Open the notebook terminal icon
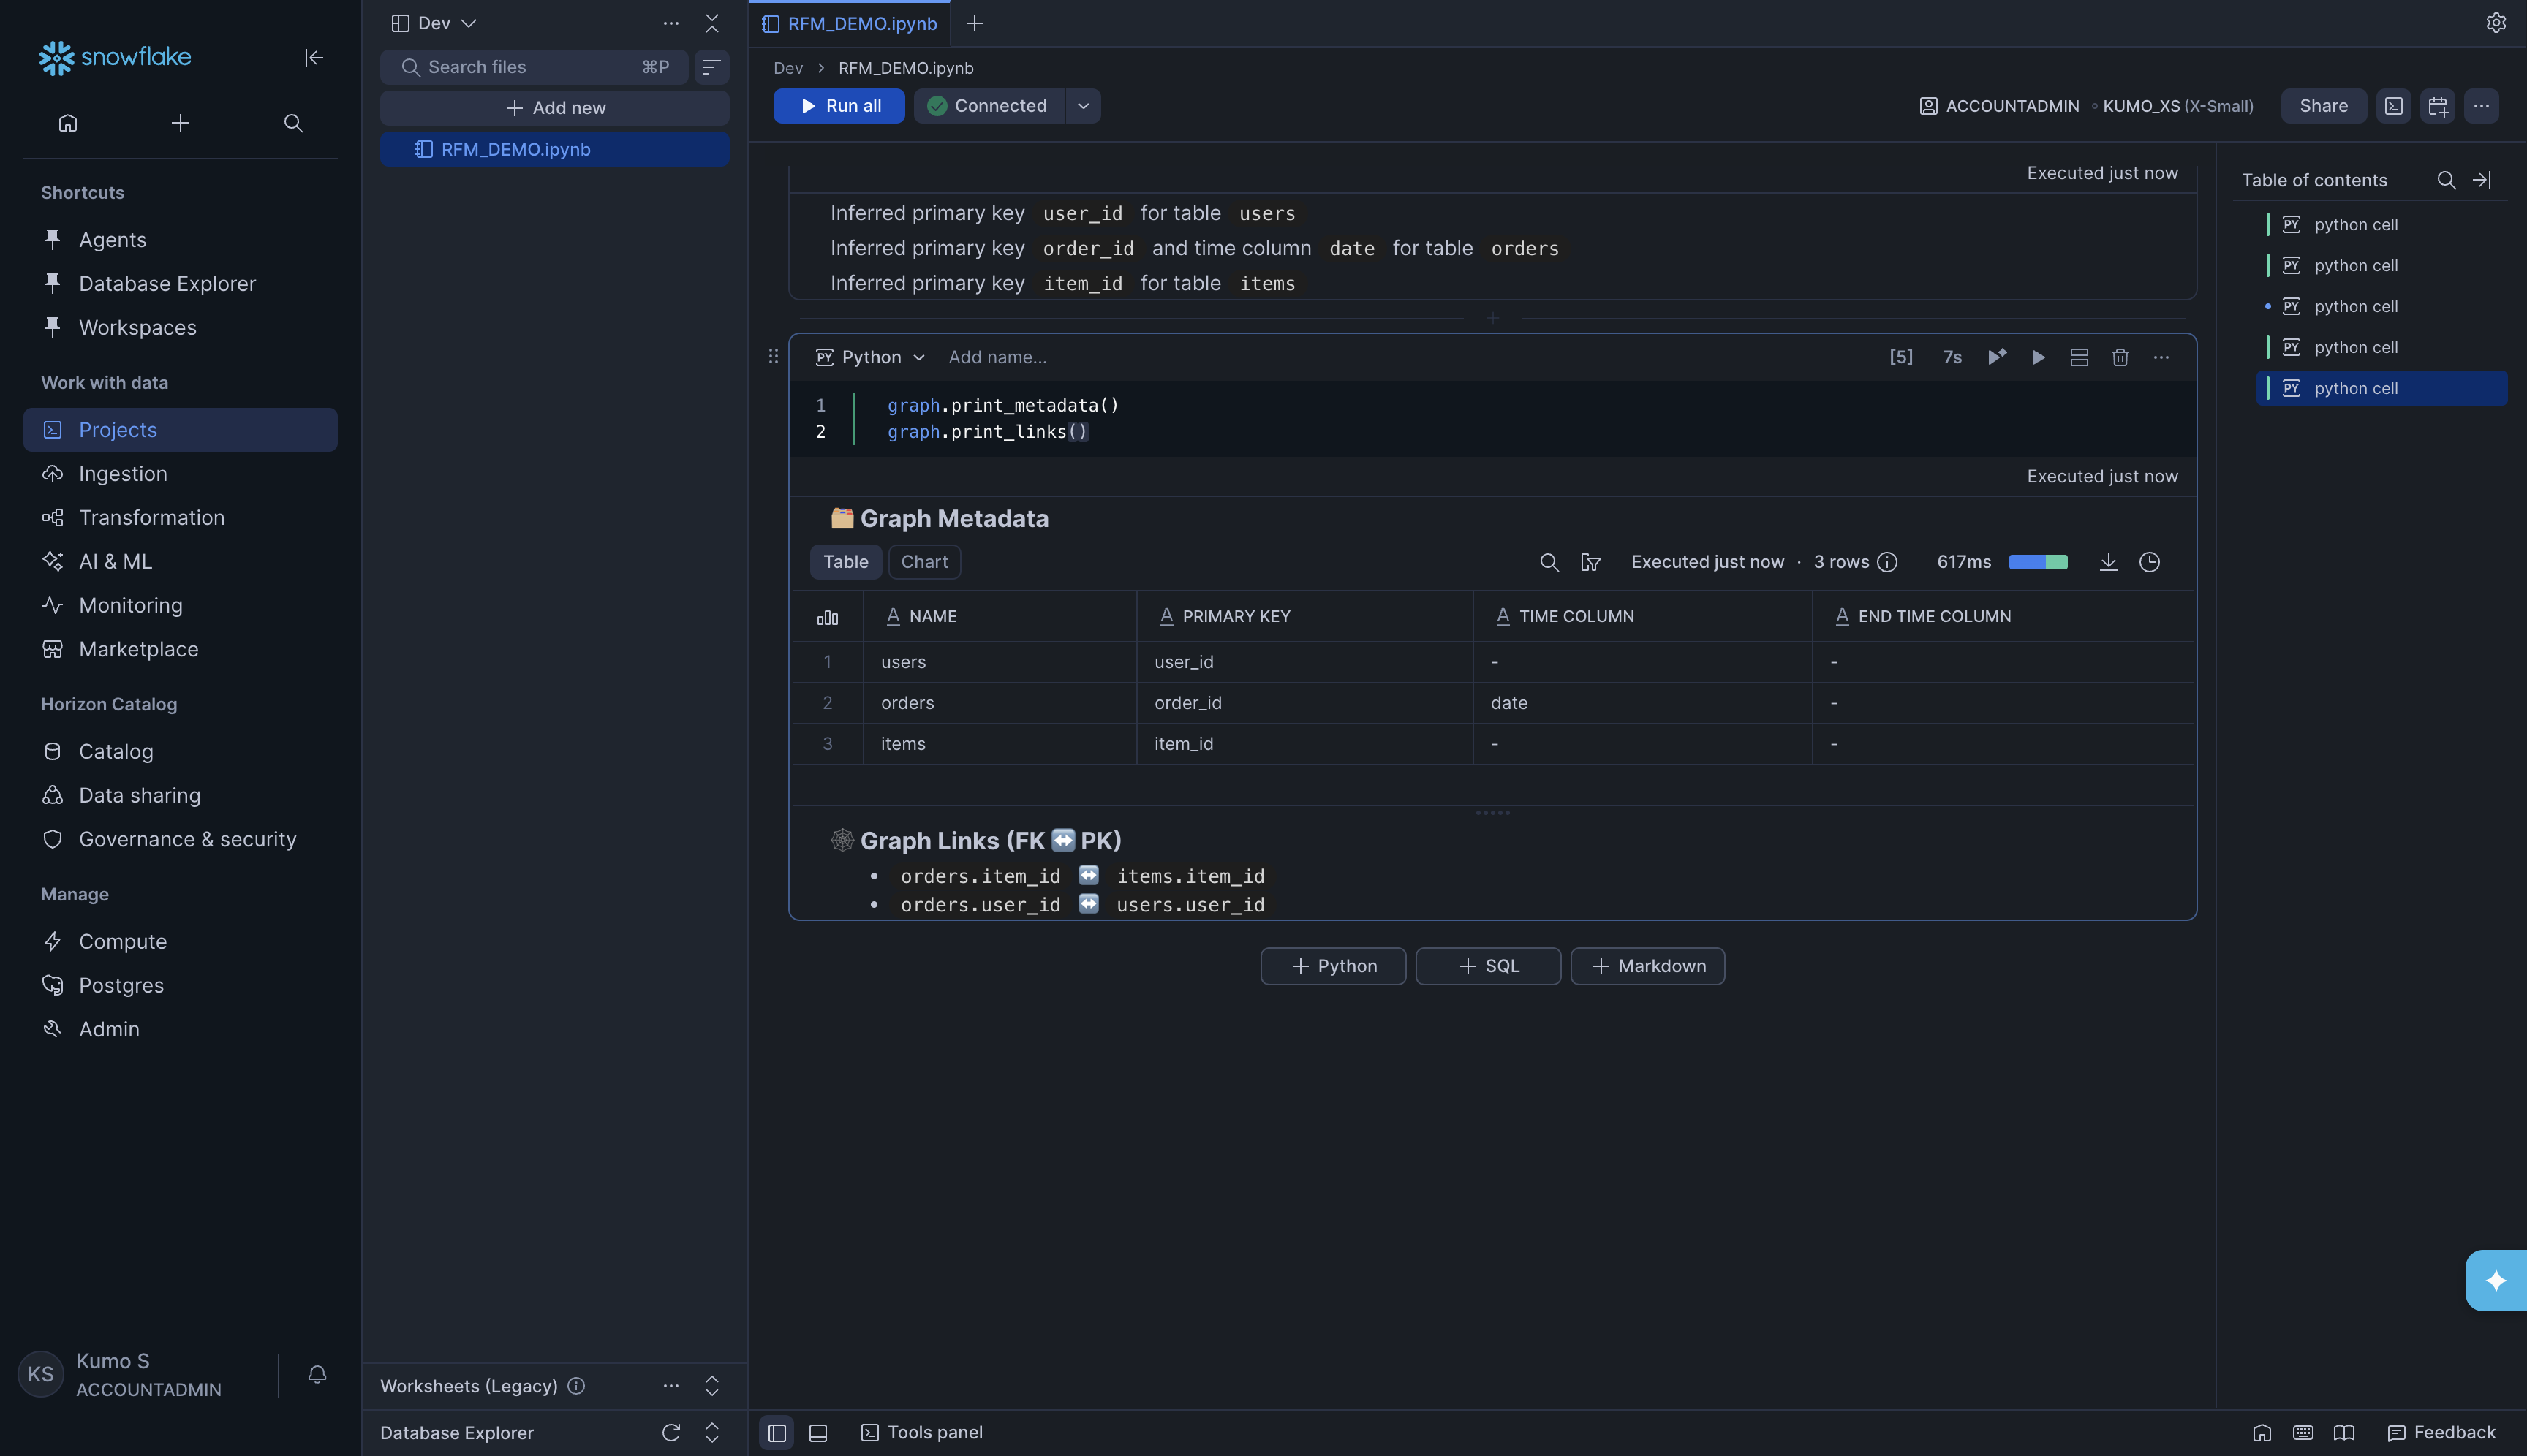Viewport: 2527px width, 1456px height. pyautogui.click(x=2394, y=106)
